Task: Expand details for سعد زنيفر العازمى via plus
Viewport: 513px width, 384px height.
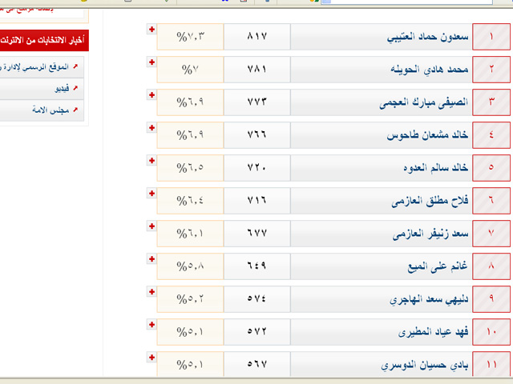Action: 151,226
